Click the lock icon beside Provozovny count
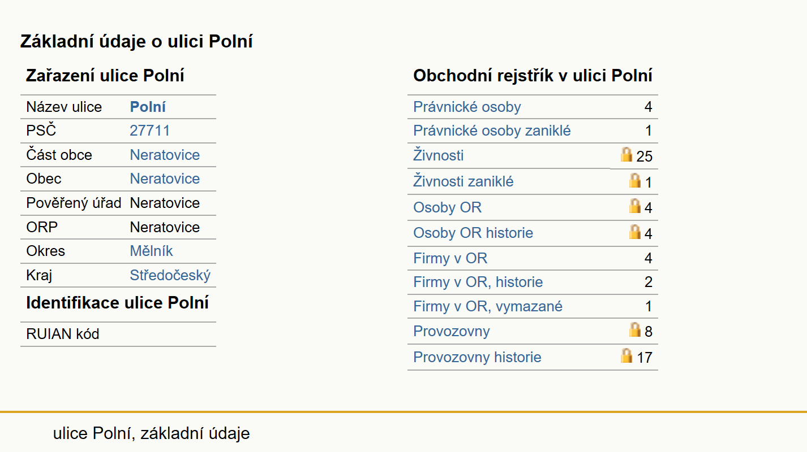 (x=635, y=330)
